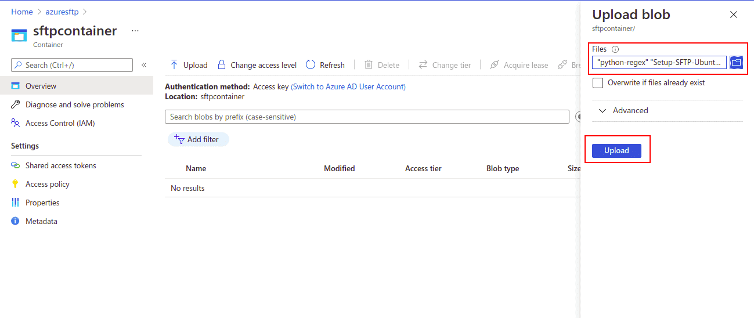Click the sidebar Search (Ctrl+/) field
This screenshot has height=318, width=754.
72,65
